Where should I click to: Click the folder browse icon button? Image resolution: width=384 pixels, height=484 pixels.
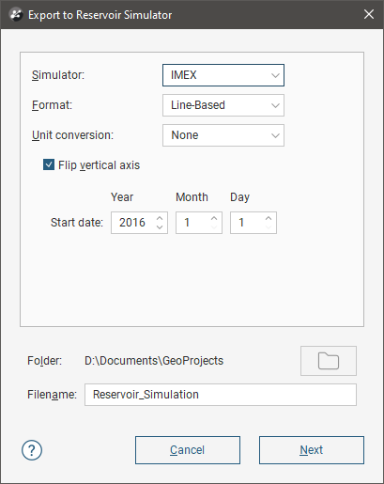point(329,361)
